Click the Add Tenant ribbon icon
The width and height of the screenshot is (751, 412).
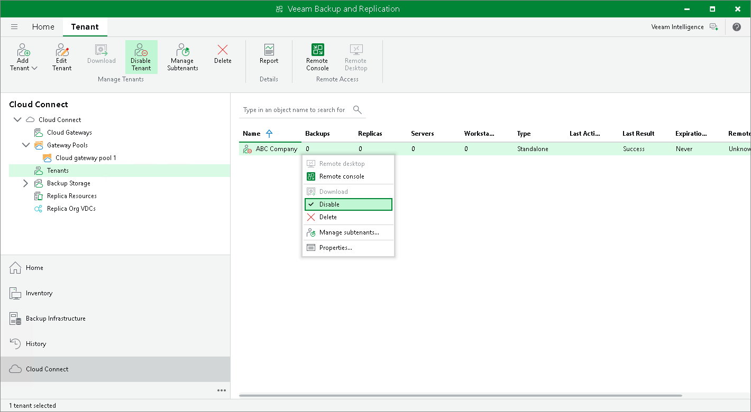23,50
